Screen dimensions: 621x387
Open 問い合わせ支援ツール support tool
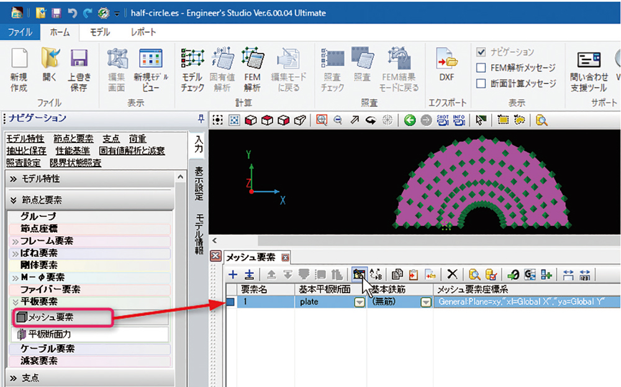pyautogui.click(x=589, y=71)
